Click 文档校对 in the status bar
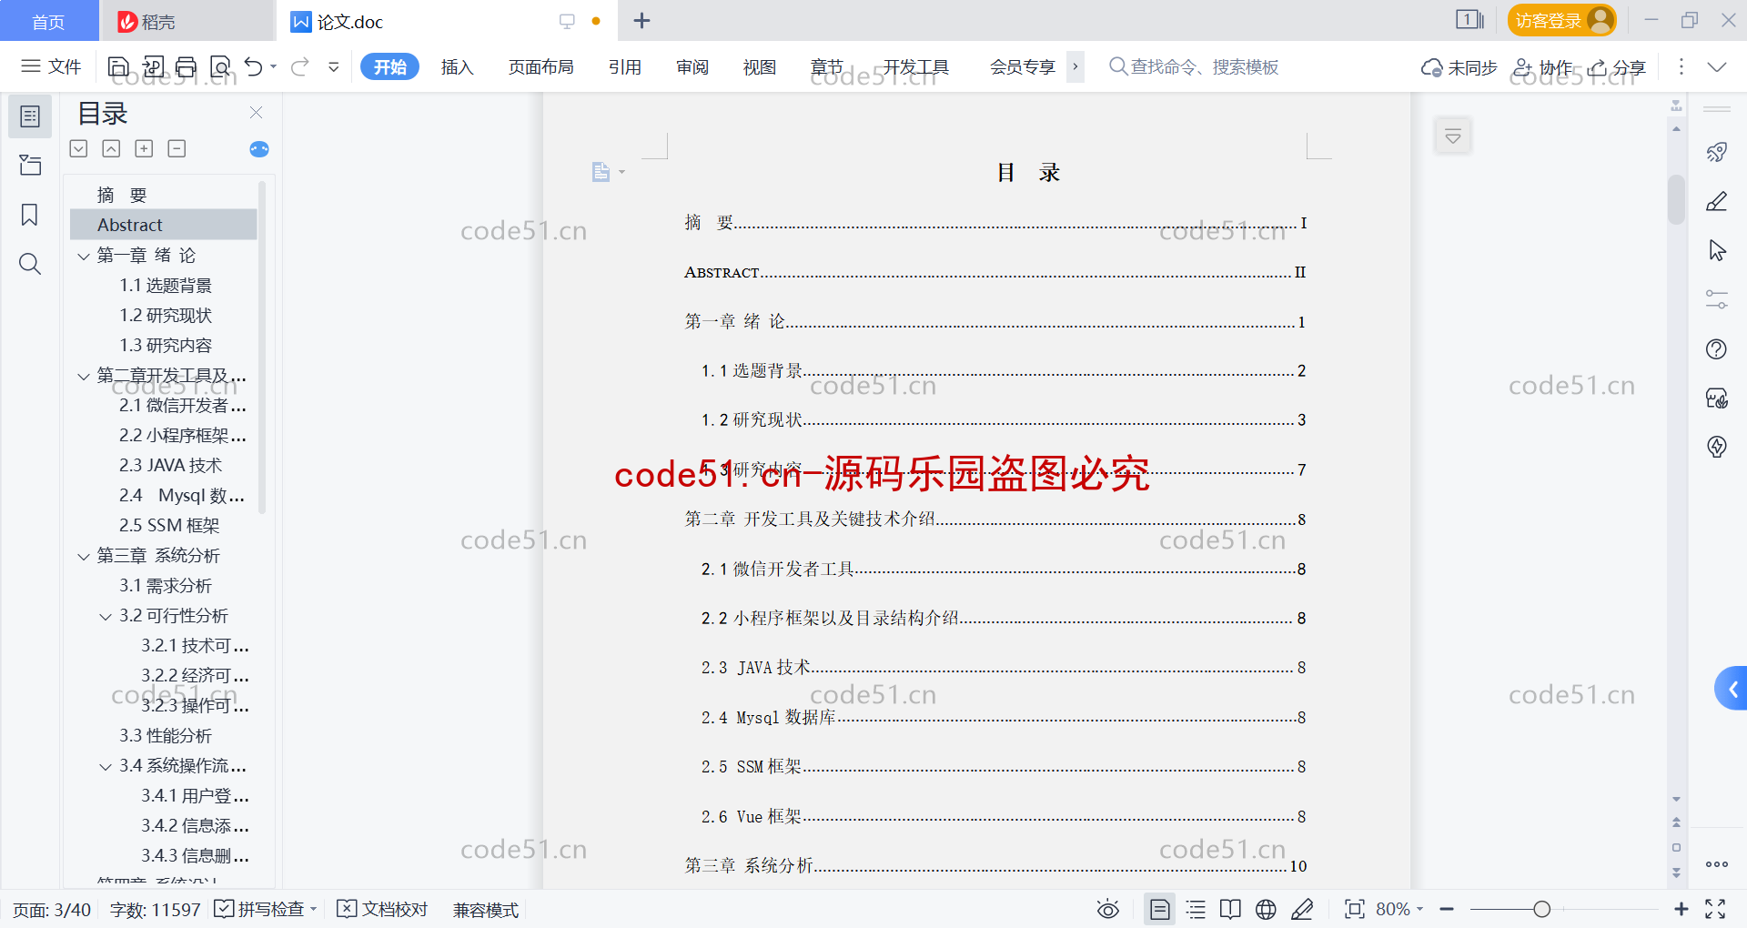Screen dimensions: 1747x928 coord(382,909)
